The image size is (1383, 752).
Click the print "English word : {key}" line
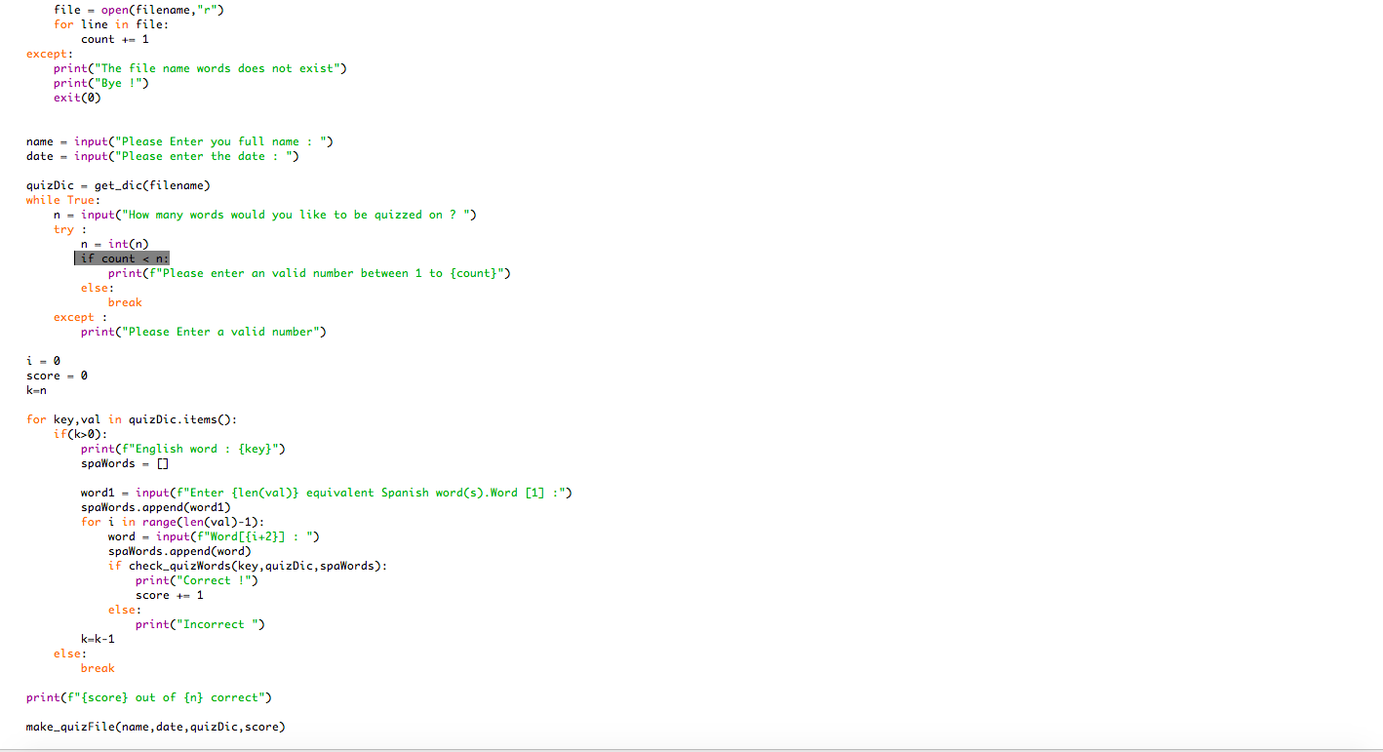[183, 449]
